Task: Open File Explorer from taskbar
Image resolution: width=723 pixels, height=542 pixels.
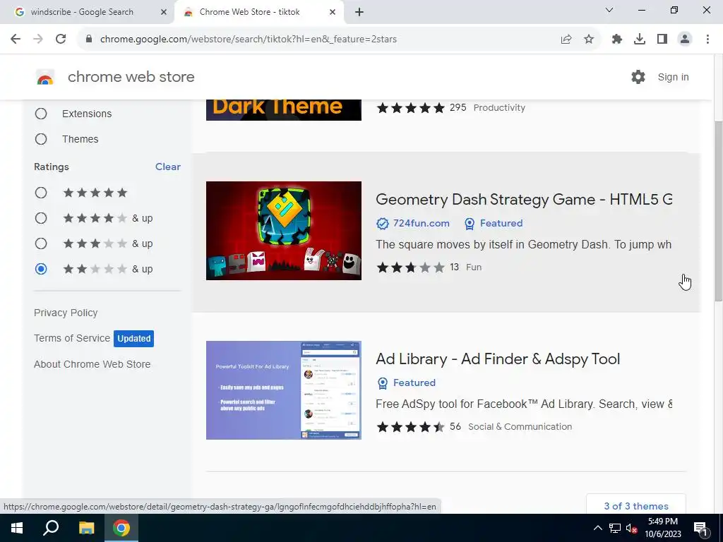Action: [86, 528]
